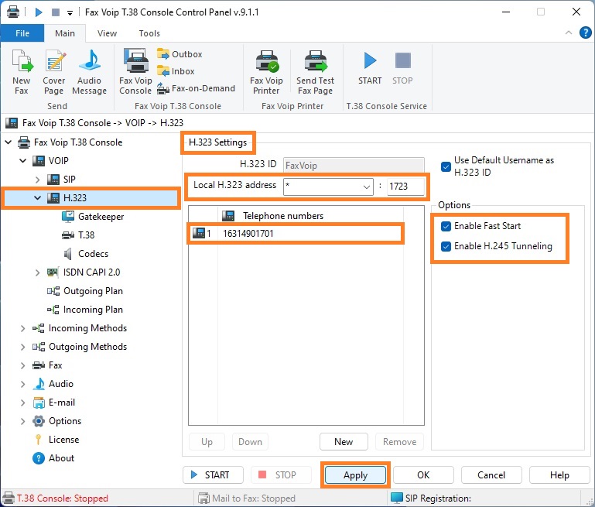Click the Help button
This screenshot has width=595, height=507.
[559, 475]
